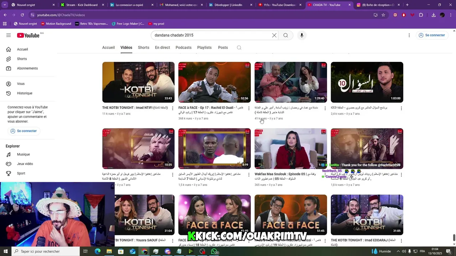The image size is (456, 256).
Task: Open the Chrome apps grid shortcut
Action: coord(5,23)
